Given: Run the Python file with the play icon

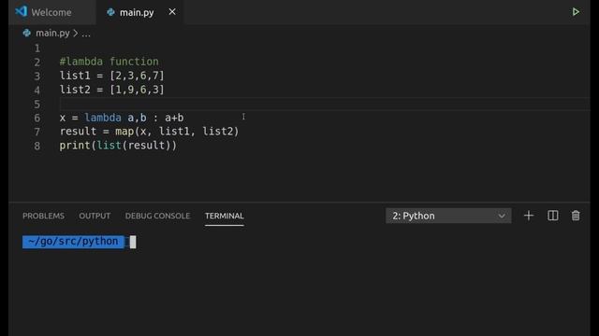Looking at the screenshot, I should (x=576, y=12).
